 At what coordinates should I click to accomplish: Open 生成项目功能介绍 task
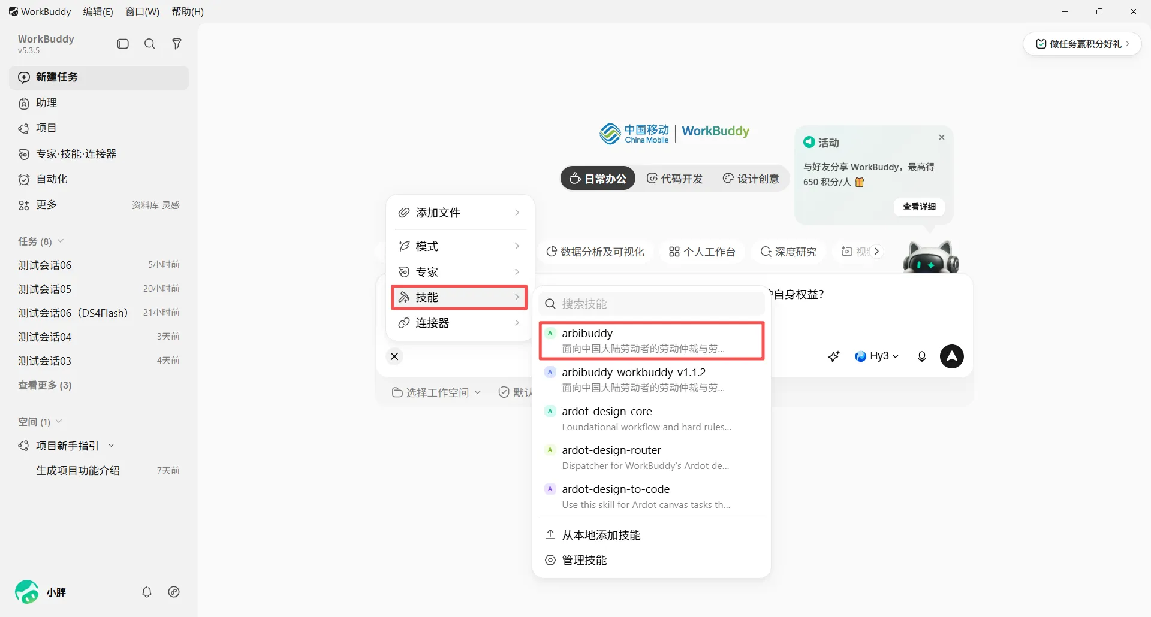[99, 471]
